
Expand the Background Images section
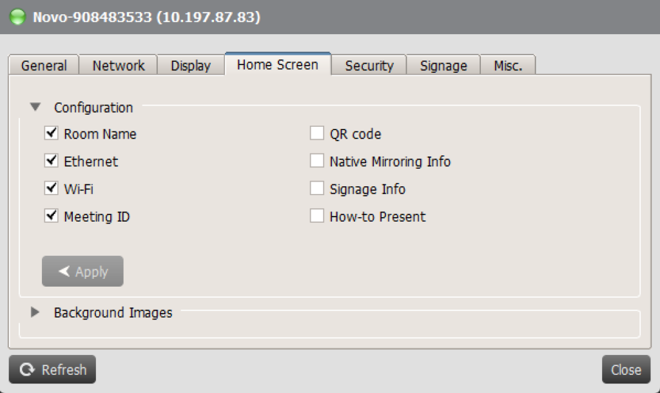point(35,312)
